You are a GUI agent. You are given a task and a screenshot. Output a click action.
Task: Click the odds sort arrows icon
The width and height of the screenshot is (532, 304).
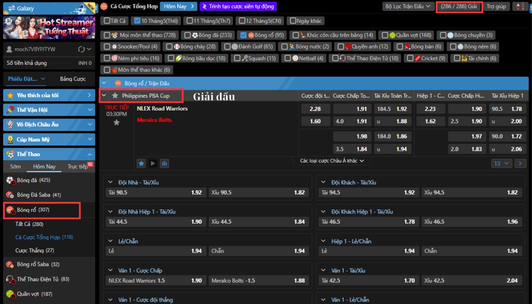(518, 7)
